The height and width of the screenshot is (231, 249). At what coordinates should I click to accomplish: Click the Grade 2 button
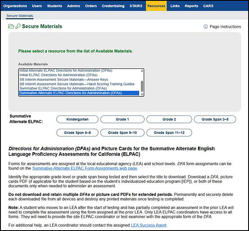pyautogui.click(x=169, y=119)
